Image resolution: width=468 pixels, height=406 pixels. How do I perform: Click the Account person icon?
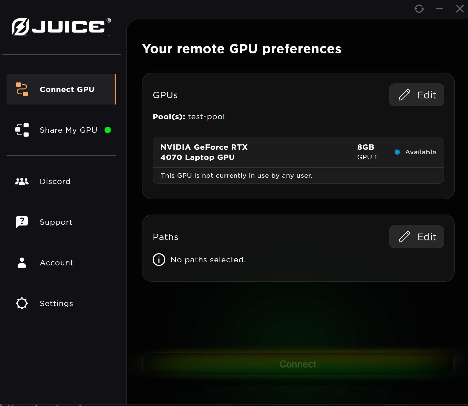point(22,263)
